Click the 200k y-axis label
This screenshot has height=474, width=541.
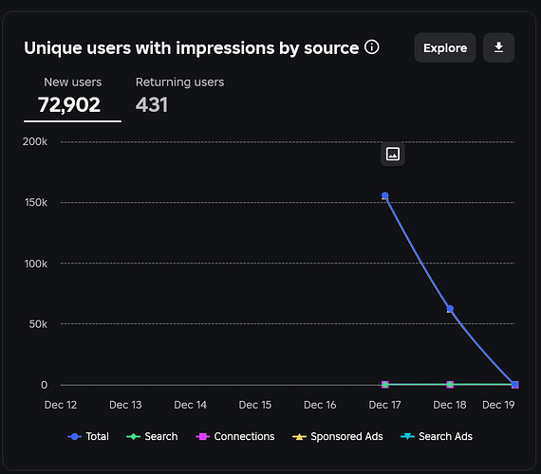click(35, 141)
